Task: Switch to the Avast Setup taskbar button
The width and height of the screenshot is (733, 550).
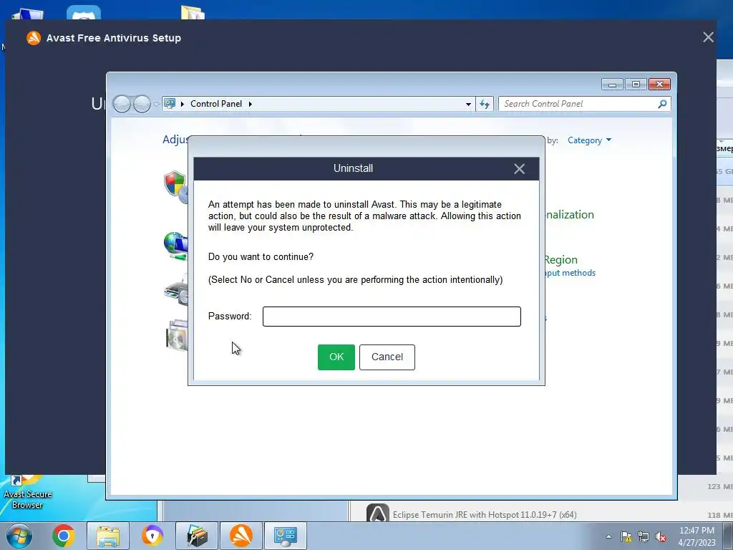Action: click(x=241, y=536)
